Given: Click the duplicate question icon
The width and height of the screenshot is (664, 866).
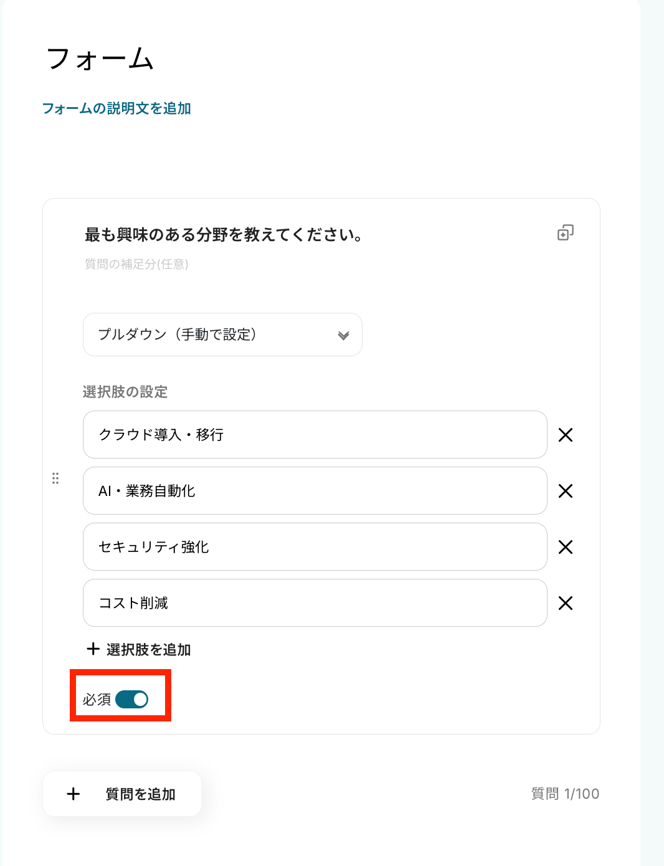Looking at the screenshot, I should pos(565,233).
